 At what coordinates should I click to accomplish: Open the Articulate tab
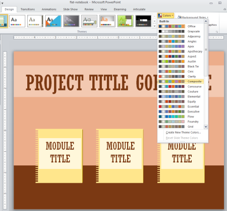click(139, 9)
